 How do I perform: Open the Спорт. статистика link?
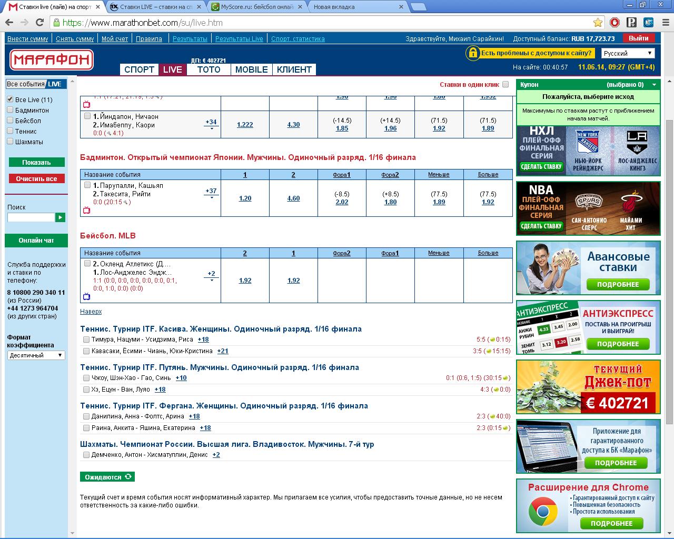[x=298, y=39]
